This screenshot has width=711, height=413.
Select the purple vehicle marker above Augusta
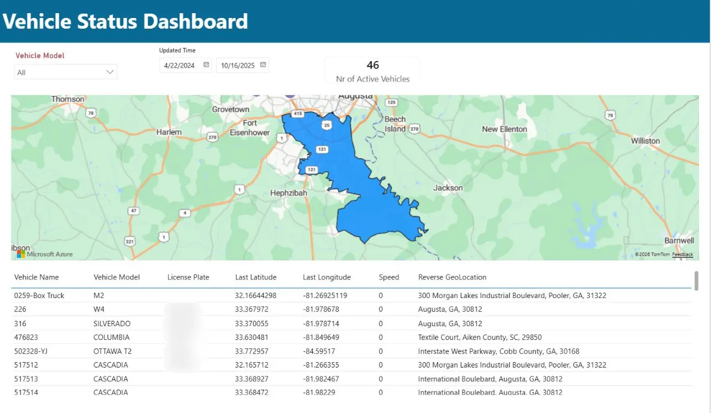291,95
